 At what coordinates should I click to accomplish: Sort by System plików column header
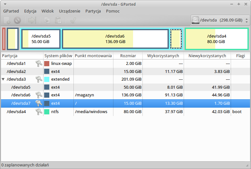[x=58, y=56]
